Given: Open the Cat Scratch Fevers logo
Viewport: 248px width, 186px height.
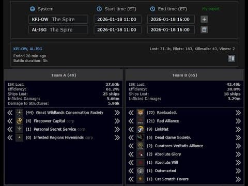Looking at the screenshot, I should 141,179.
